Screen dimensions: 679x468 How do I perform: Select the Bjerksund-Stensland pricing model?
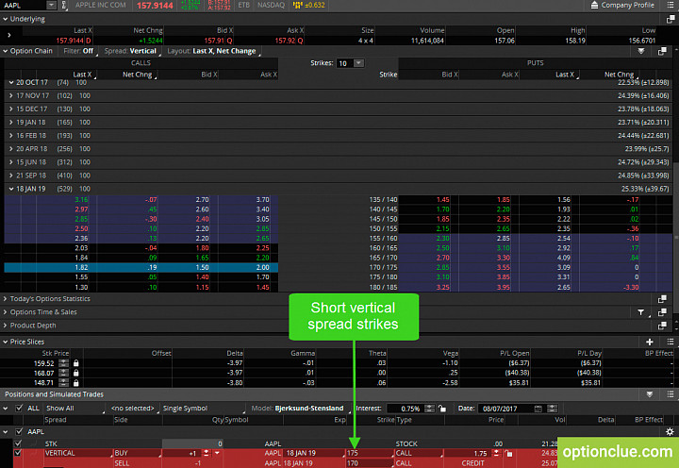309,409
